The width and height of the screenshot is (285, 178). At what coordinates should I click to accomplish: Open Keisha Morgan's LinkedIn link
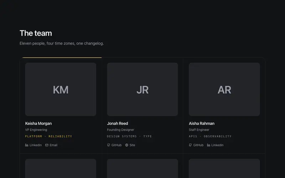33,145
